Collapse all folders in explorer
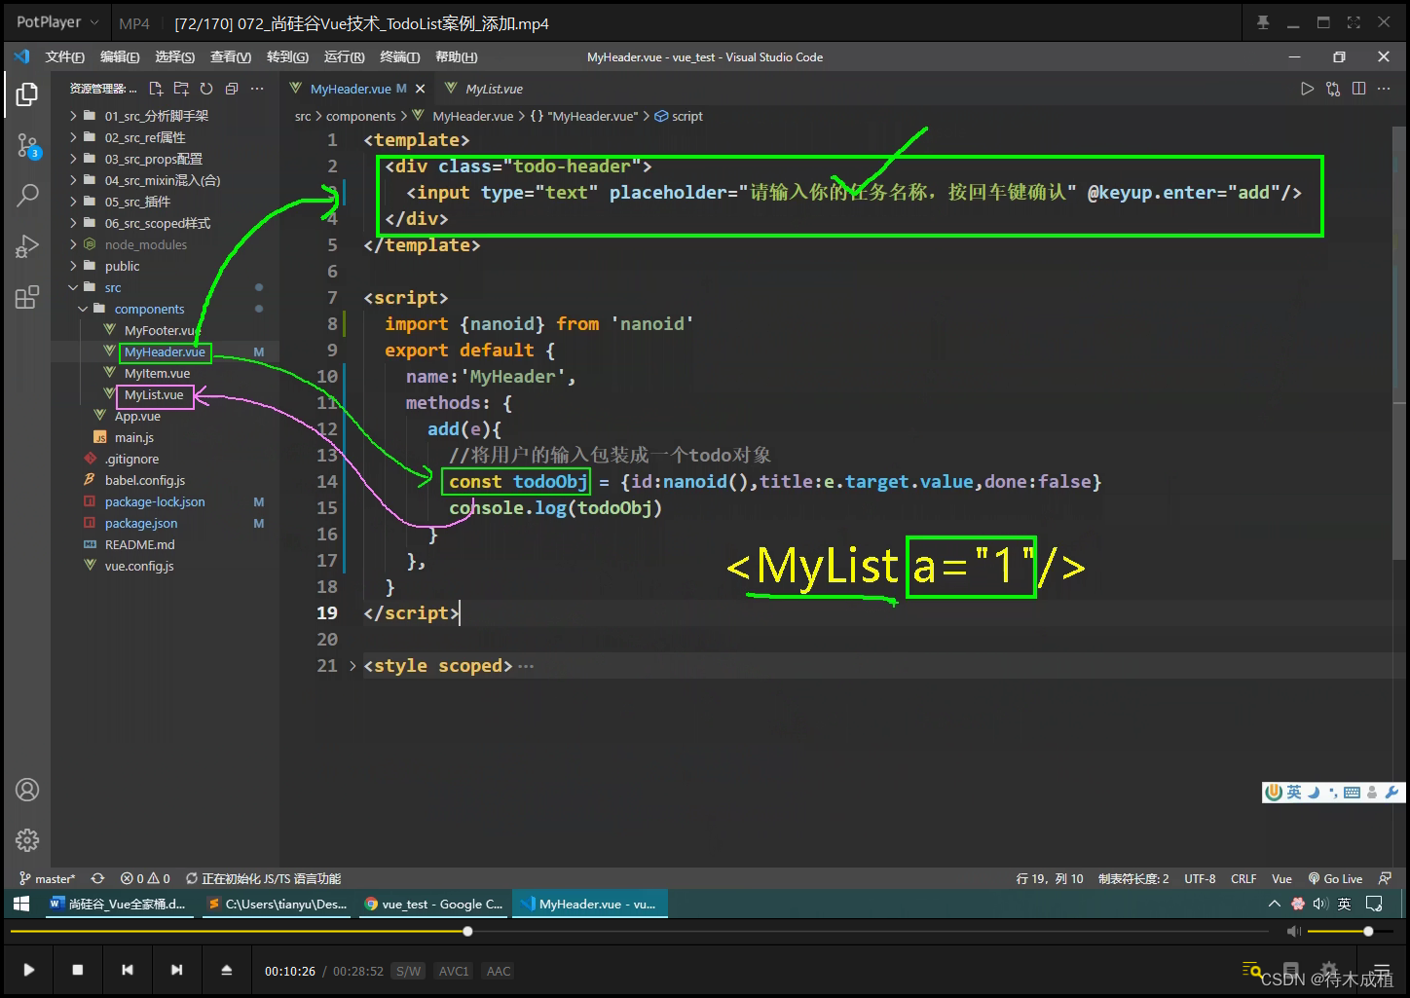The height and width of the screenshot is (998, 1410). [x=232, y=89]
